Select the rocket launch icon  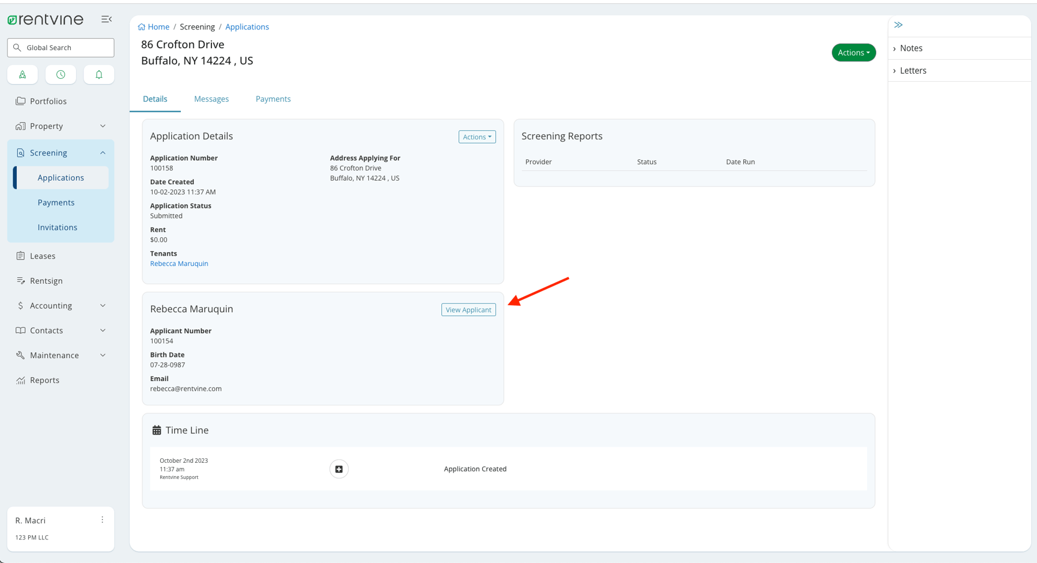tap(22, 74)
